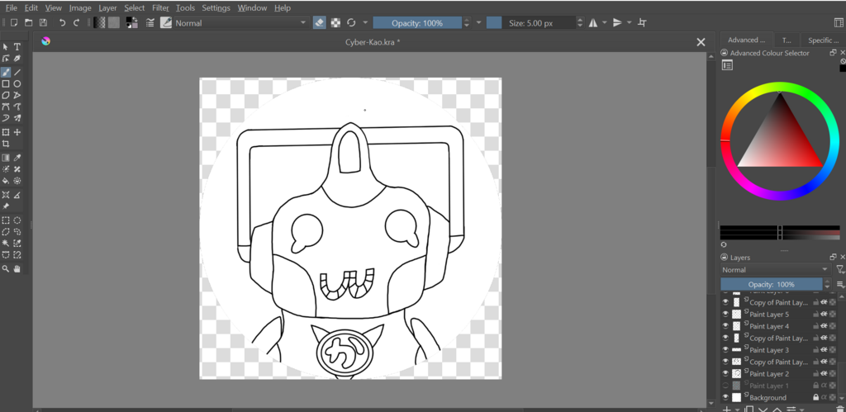Toggle Eraser mode button

click(320, 23)
